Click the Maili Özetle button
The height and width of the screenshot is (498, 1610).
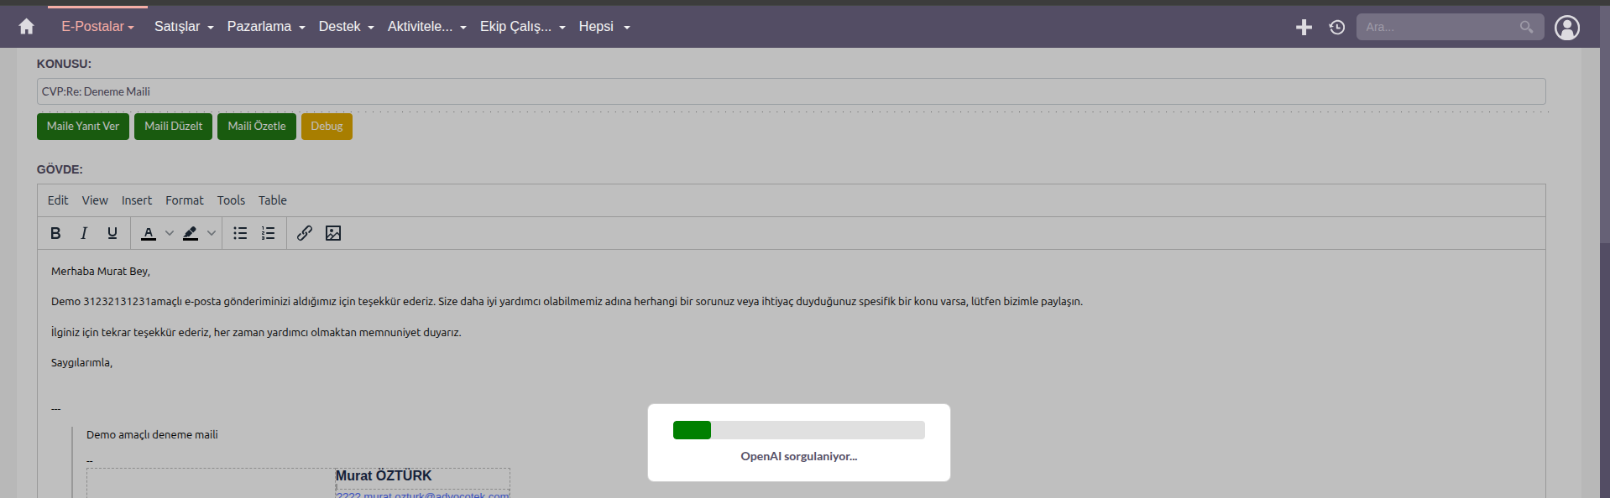coord(257,127)
